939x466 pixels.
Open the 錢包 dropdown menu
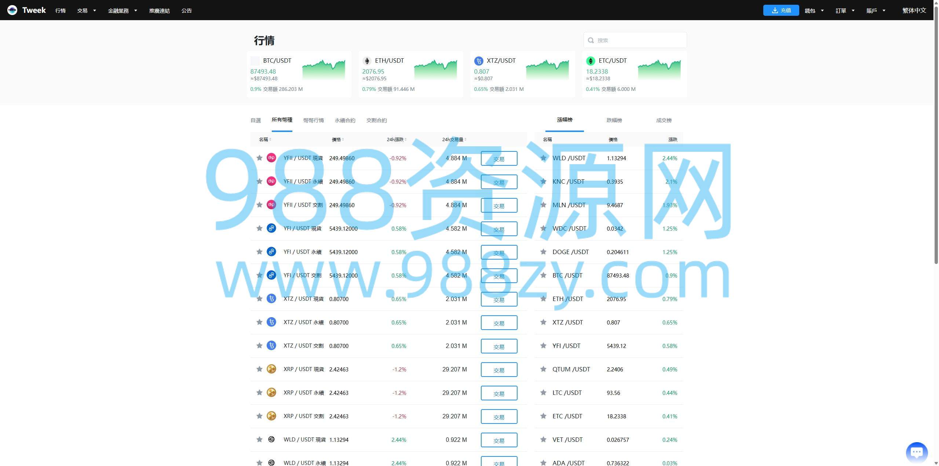(x=814, y=11)
